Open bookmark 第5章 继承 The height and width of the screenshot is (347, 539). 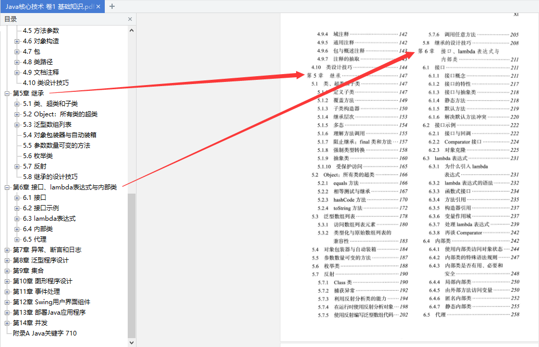pyautogui.click(x=29, y=93)
